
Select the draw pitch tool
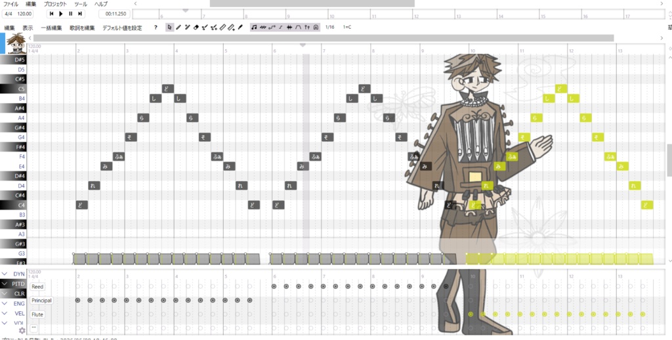click(205, 28)
